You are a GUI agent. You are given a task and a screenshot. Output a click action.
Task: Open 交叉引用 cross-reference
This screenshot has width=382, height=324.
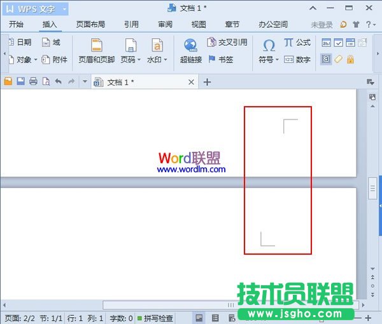[227, 43]
